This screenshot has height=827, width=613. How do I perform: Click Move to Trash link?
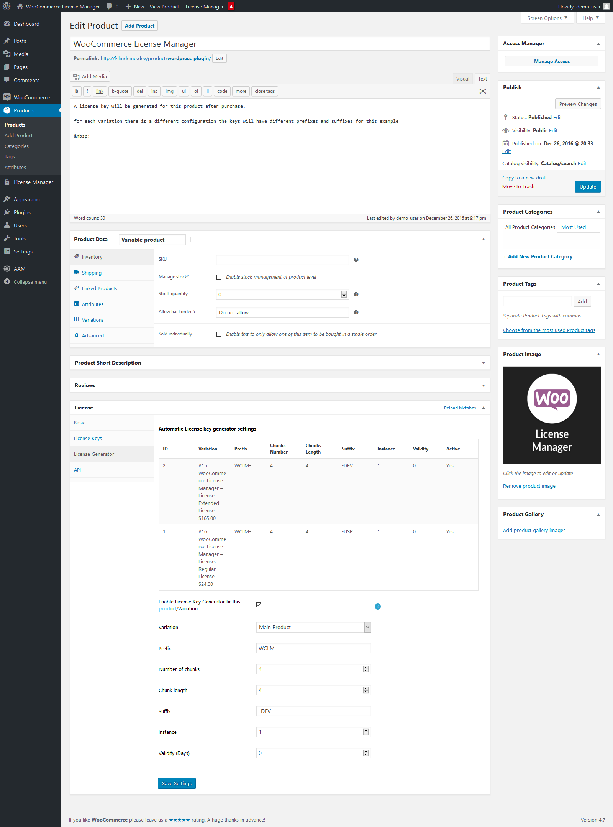[518, 187]
